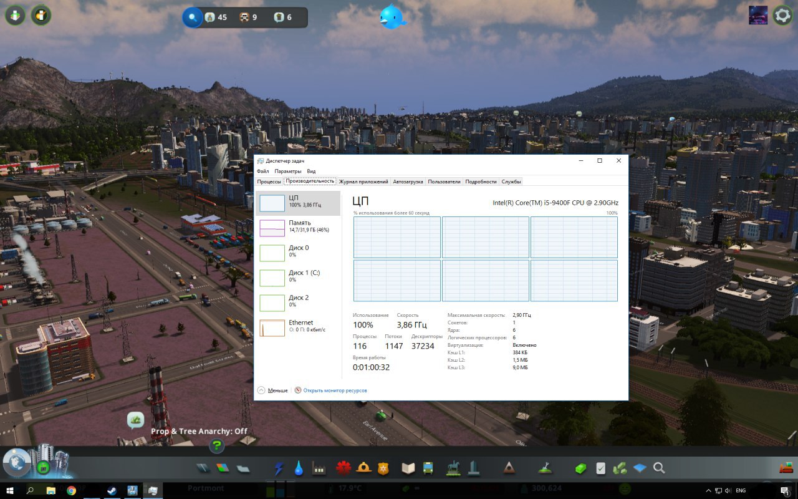Open the Electricity menu
This screenshot has width=798, height=499.
pyautogui.click(x=279, y=468)
